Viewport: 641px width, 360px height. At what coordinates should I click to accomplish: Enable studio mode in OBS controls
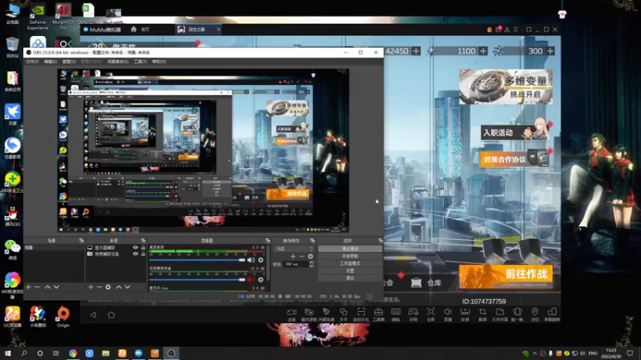click(x=350, y=263)
